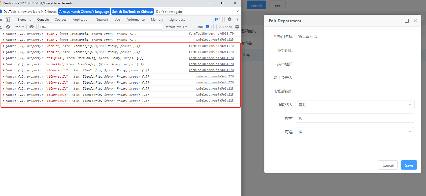Save the Edit Department form
This screenshot has height=196, width=426.
point(409,165)
